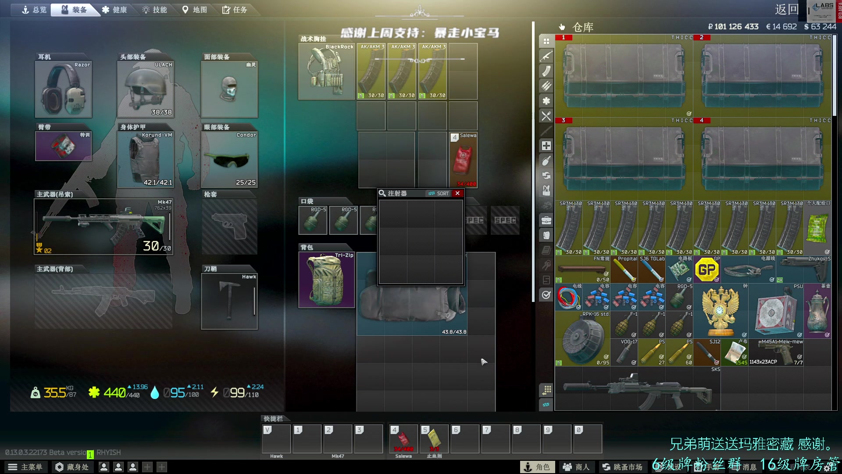Click the dollar balance 63 244
The height and width of the screenshot is (474, 842).
pos(820,27)
